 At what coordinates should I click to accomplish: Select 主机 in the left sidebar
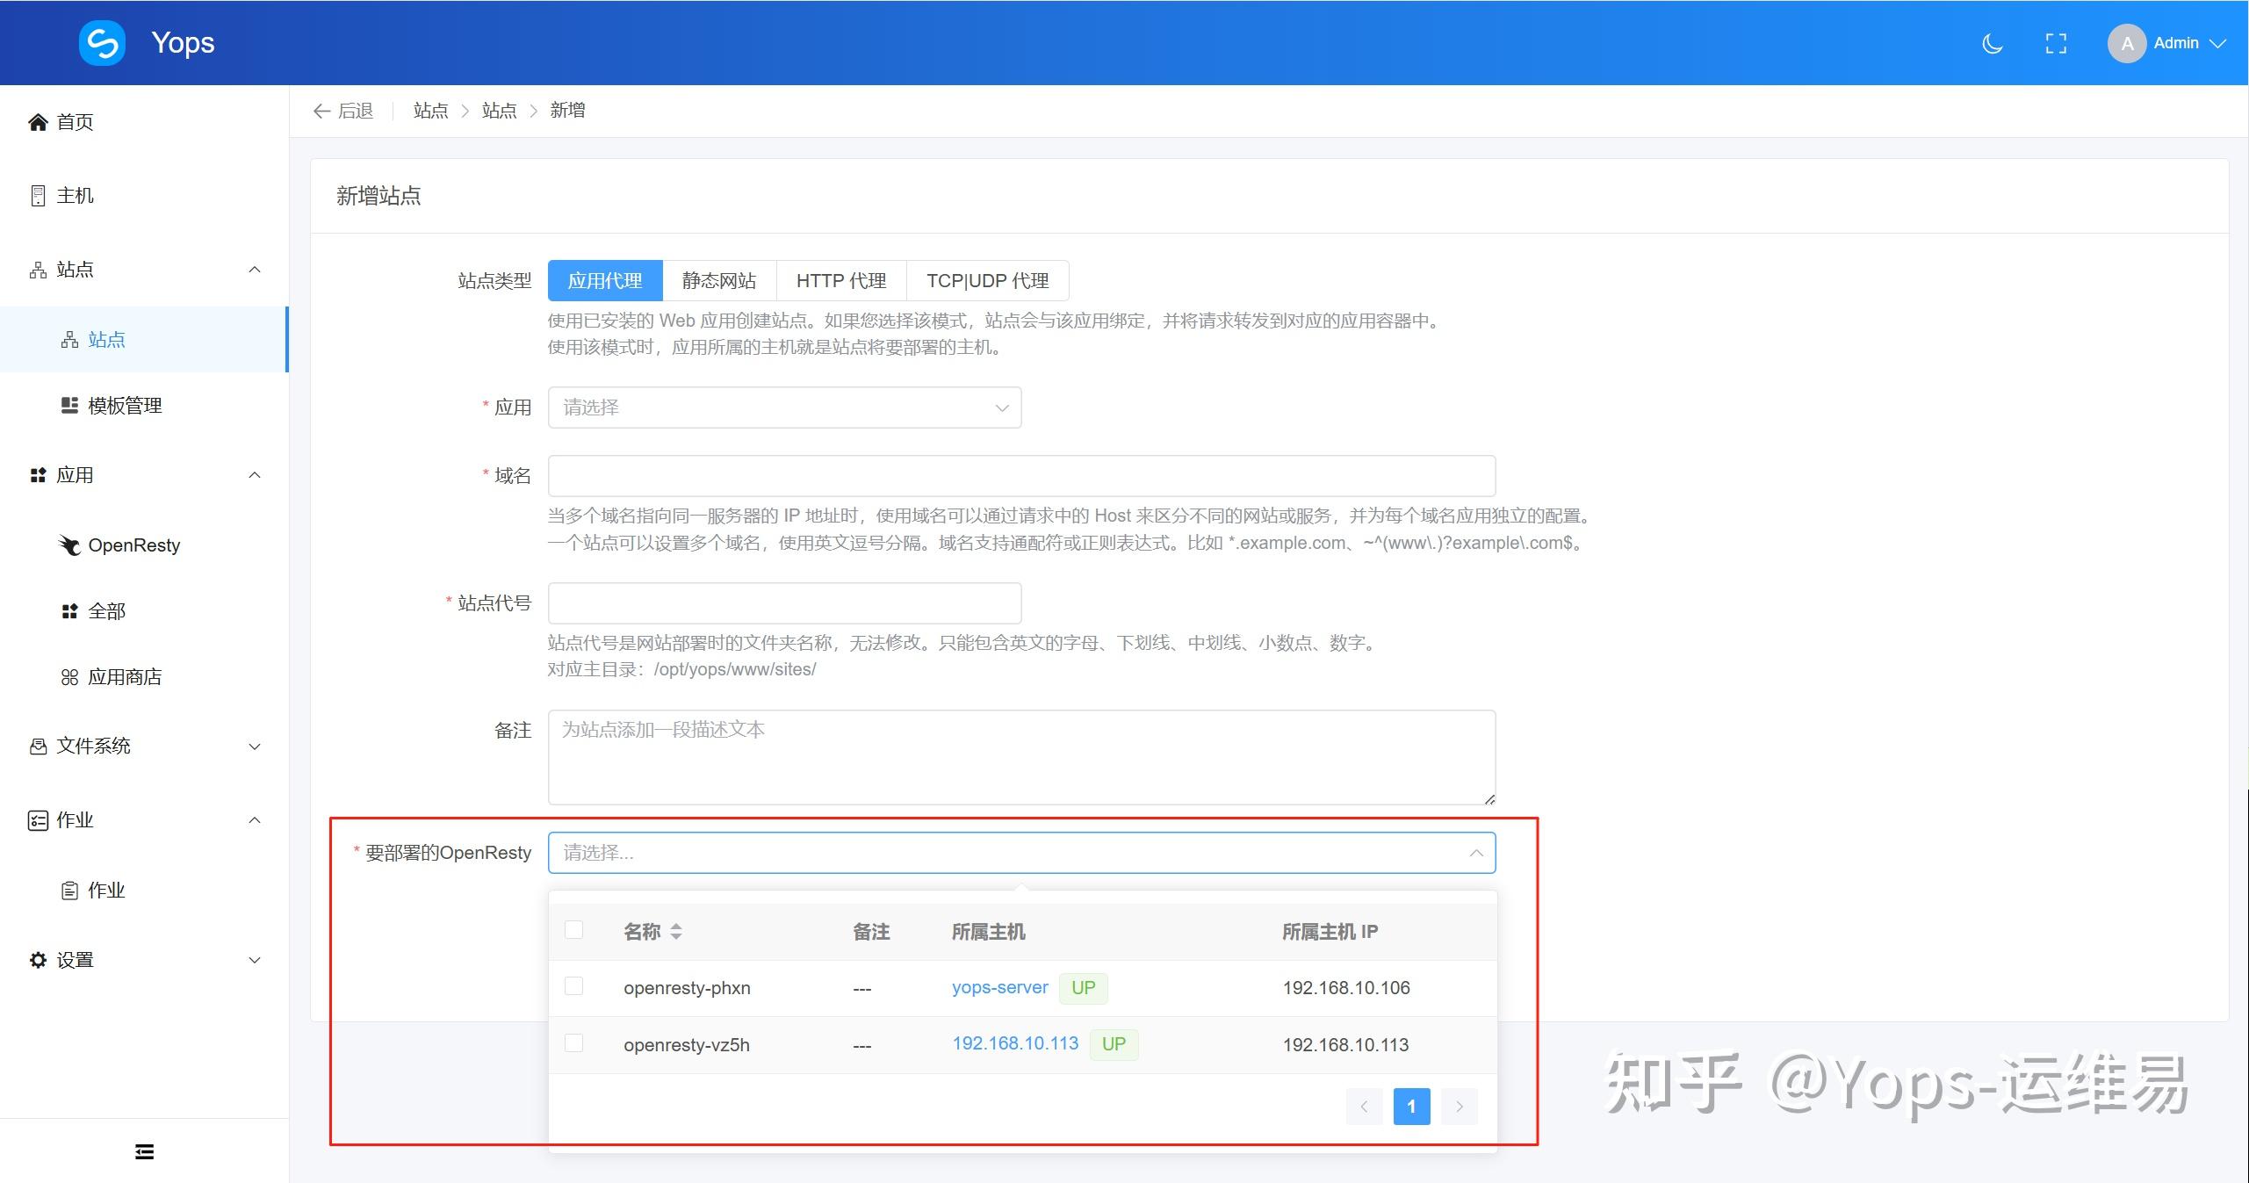coord(74,195)
